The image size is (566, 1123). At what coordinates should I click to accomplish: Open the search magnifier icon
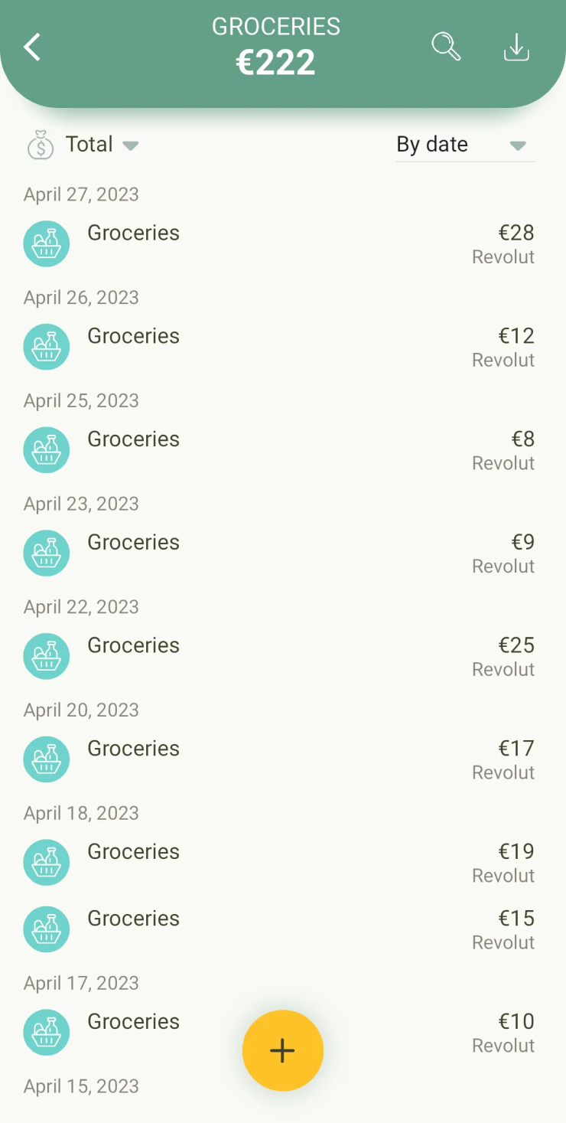coord(446,47)
